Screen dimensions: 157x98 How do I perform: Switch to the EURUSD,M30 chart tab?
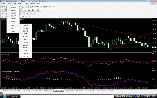coord(37,90)
